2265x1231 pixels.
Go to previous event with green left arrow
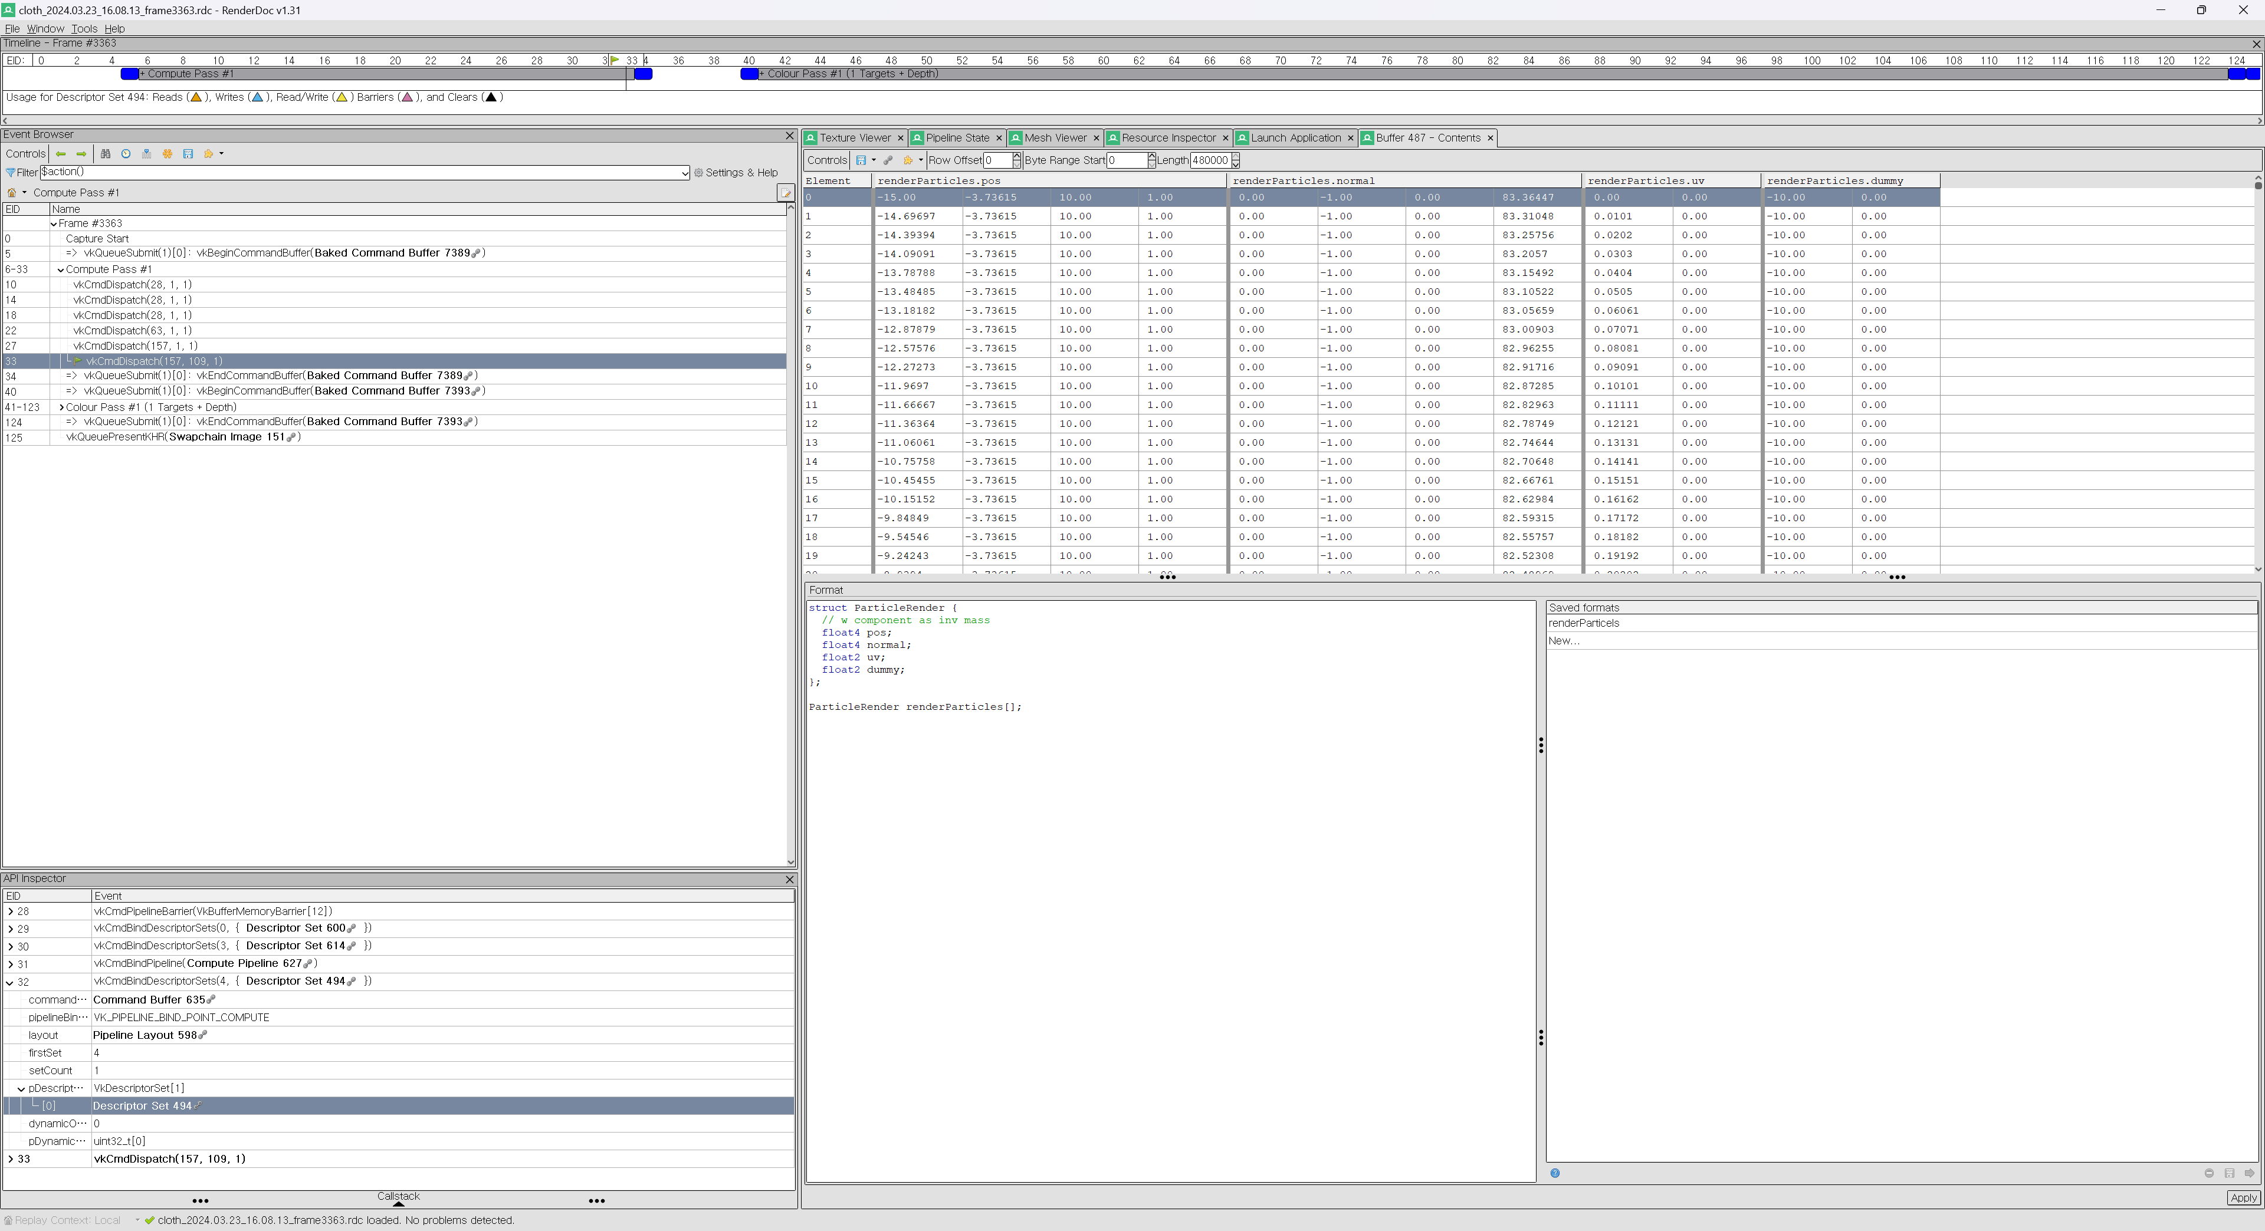[x=61, y=154]
